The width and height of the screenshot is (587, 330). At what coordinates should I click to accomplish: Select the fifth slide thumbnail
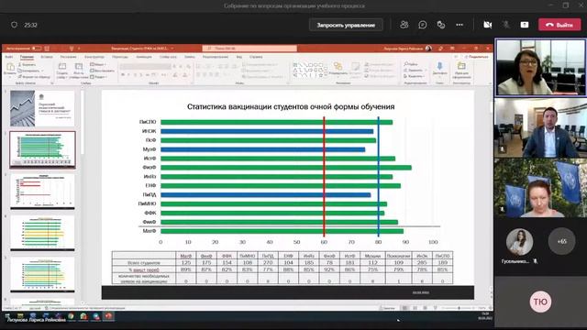tap(42, 274)
